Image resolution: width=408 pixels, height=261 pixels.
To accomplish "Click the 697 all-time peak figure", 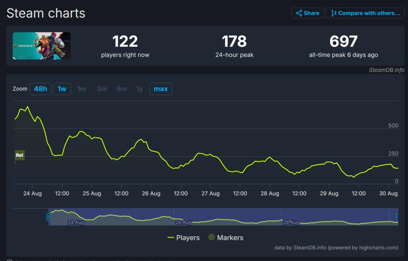I will tap(343, 42).
